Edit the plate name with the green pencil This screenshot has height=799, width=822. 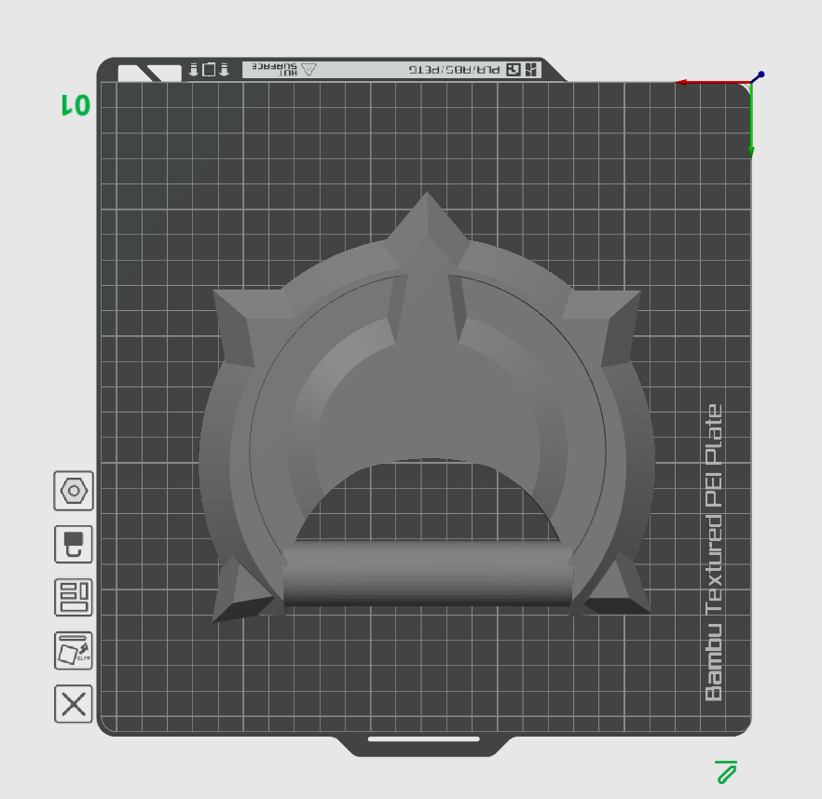pos(726,772)
